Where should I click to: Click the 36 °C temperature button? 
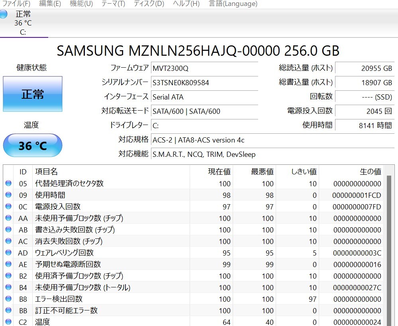(x=33, y=146)
